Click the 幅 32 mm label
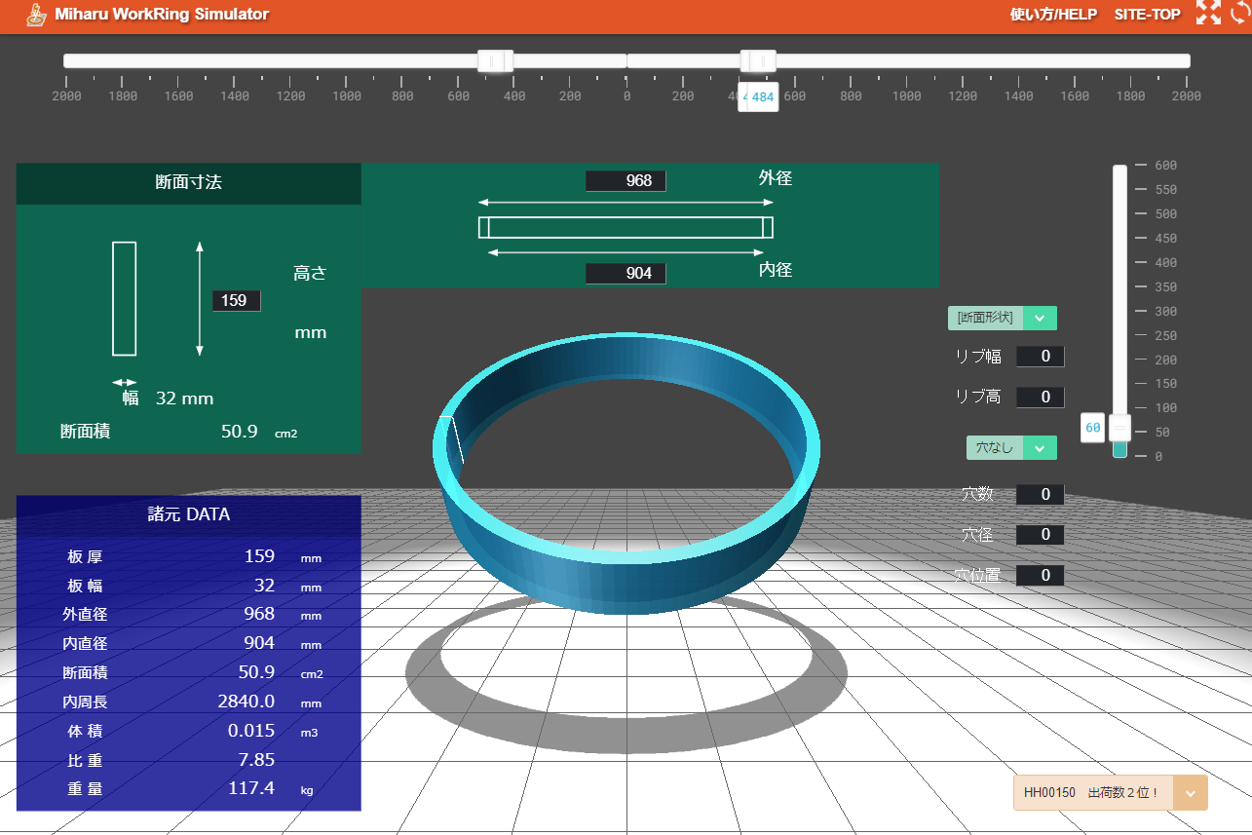1252x835 pixels. click(x=168, y=399)
